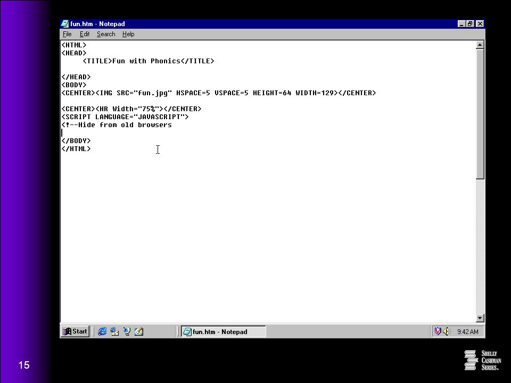Close the Notepad window
This screenshot has width=511, height=383.
coord(480,24)
